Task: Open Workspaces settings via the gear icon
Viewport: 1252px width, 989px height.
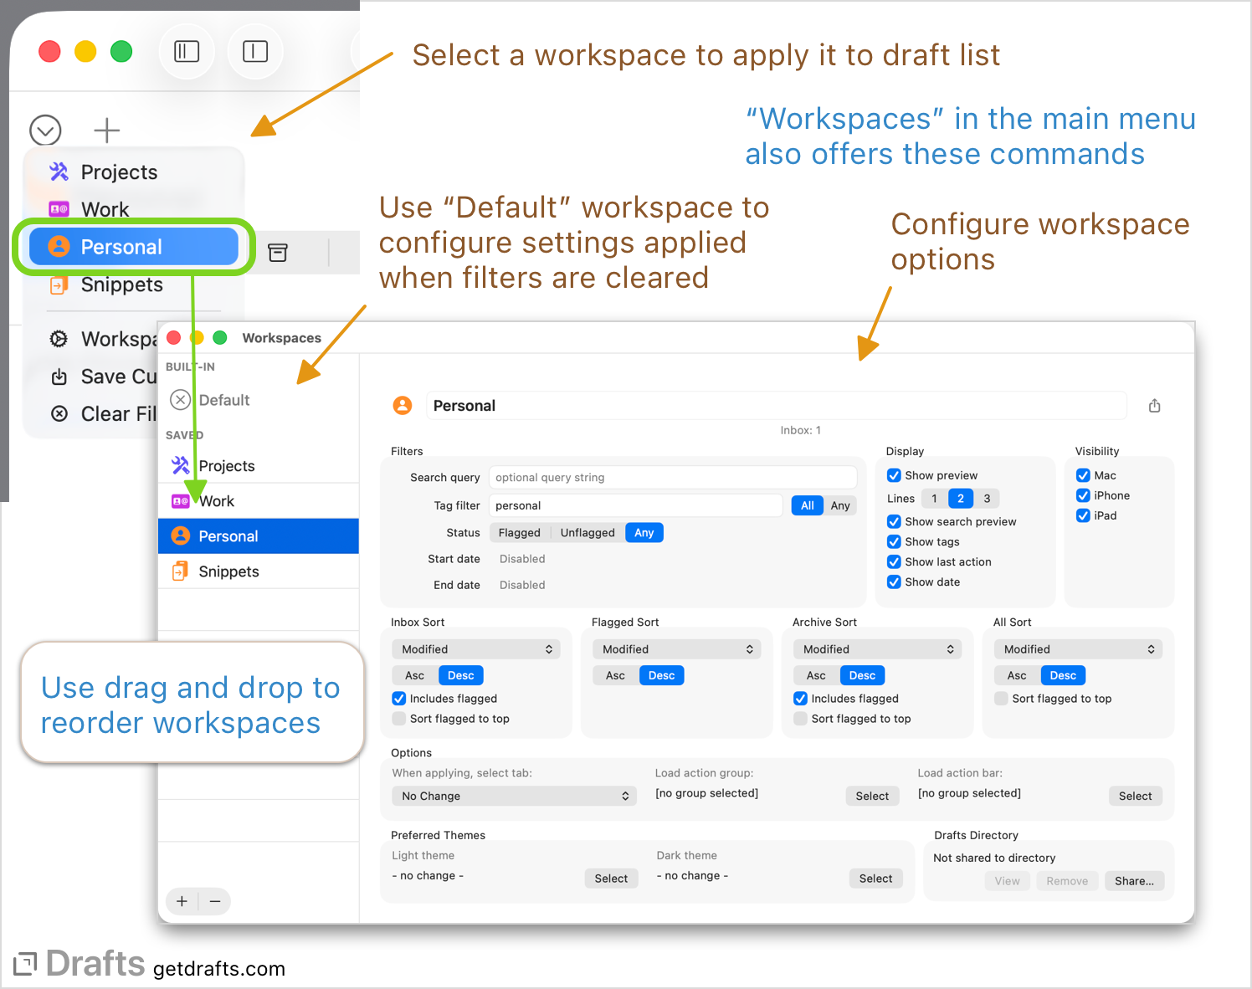Action: click(x=58, y=339)
